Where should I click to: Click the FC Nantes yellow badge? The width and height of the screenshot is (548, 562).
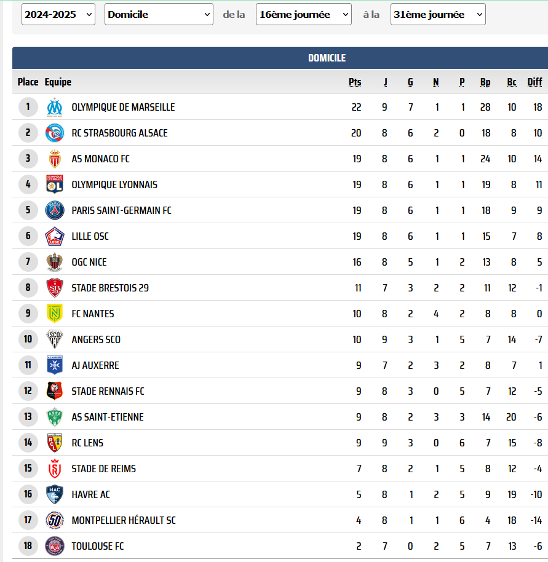click(55, 314)
